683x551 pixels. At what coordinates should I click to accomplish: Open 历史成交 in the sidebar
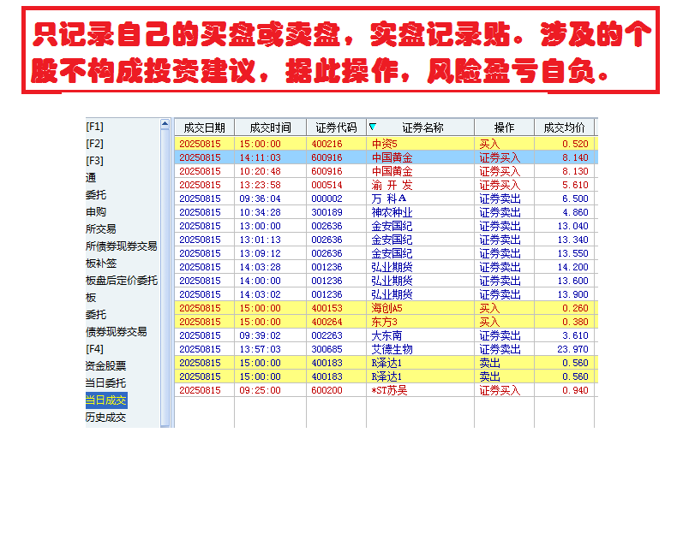pyautogui.click(x=106, y=418)
